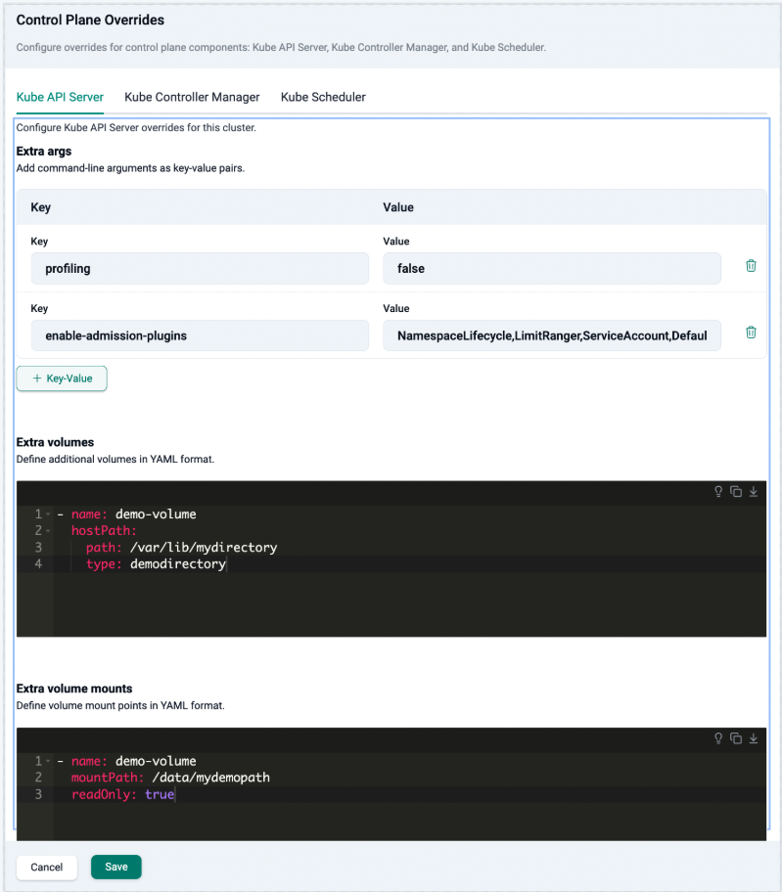
Task: Download the Extra volume mounts YAML
Action: (754, 738)
